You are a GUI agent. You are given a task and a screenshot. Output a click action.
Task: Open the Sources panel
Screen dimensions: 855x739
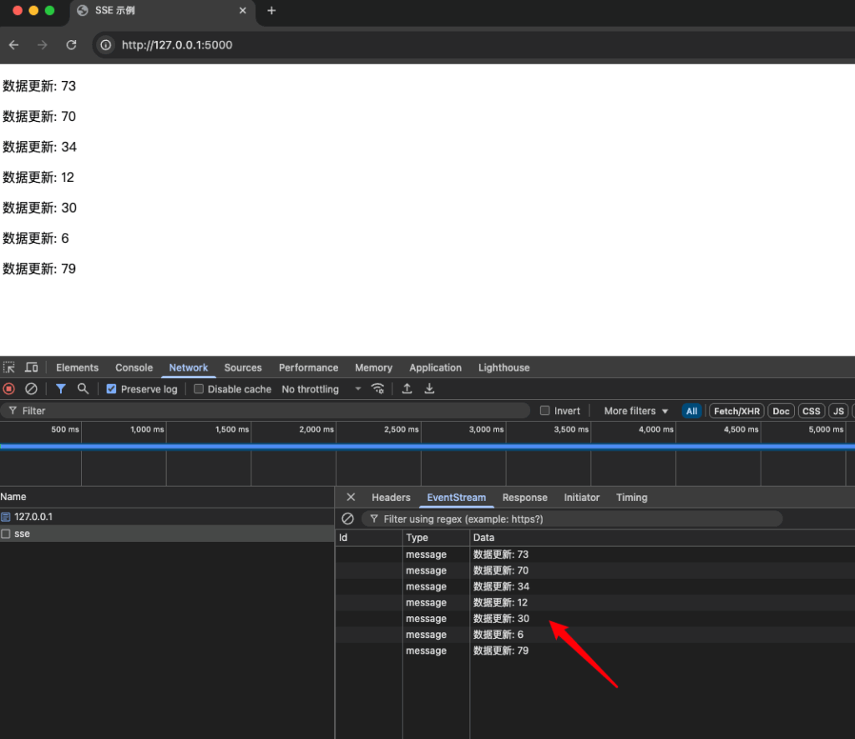click(x=243, y=367)
